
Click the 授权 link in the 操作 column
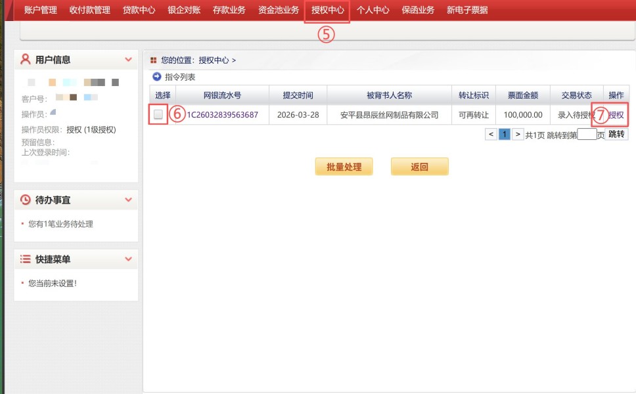point(616,115)
